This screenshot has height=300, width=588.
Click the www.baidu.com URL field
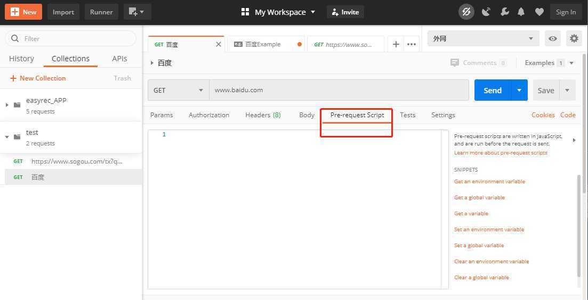point(339,90)
